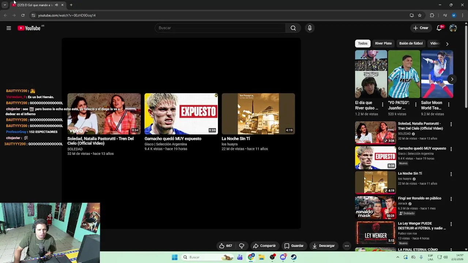Viewport: 468px width, 263px height.
Task: Click the Crear button
Action: [x=420, y=28]
